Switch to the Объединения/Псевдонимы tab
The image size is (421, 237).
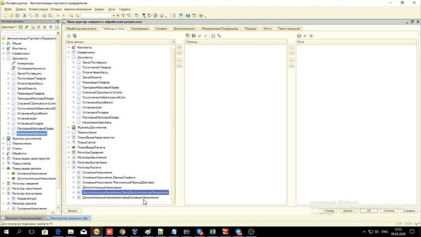220,28
